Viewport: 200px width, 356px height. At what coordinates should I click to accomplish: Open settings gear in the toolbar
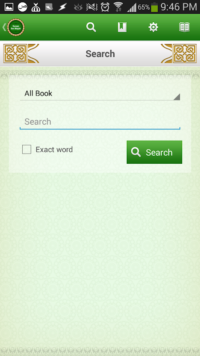click(153, 27)
